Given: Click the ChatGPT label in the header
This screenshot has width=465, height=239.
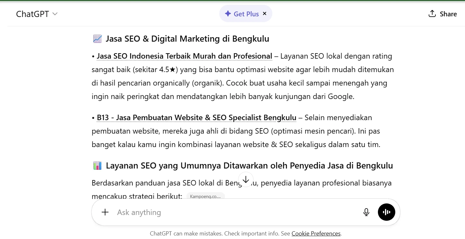Looking at the screenshot, I should click(33, 14).
